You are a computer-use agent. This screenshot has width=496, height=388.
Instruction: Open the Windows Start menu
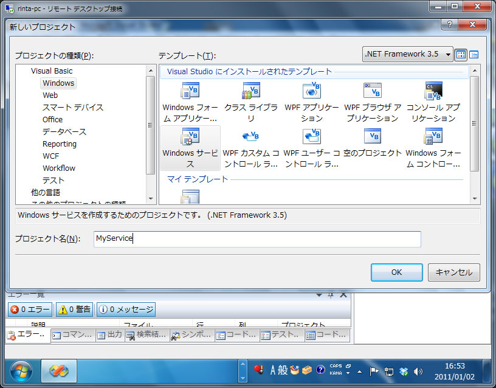click(x=21, y=372)
